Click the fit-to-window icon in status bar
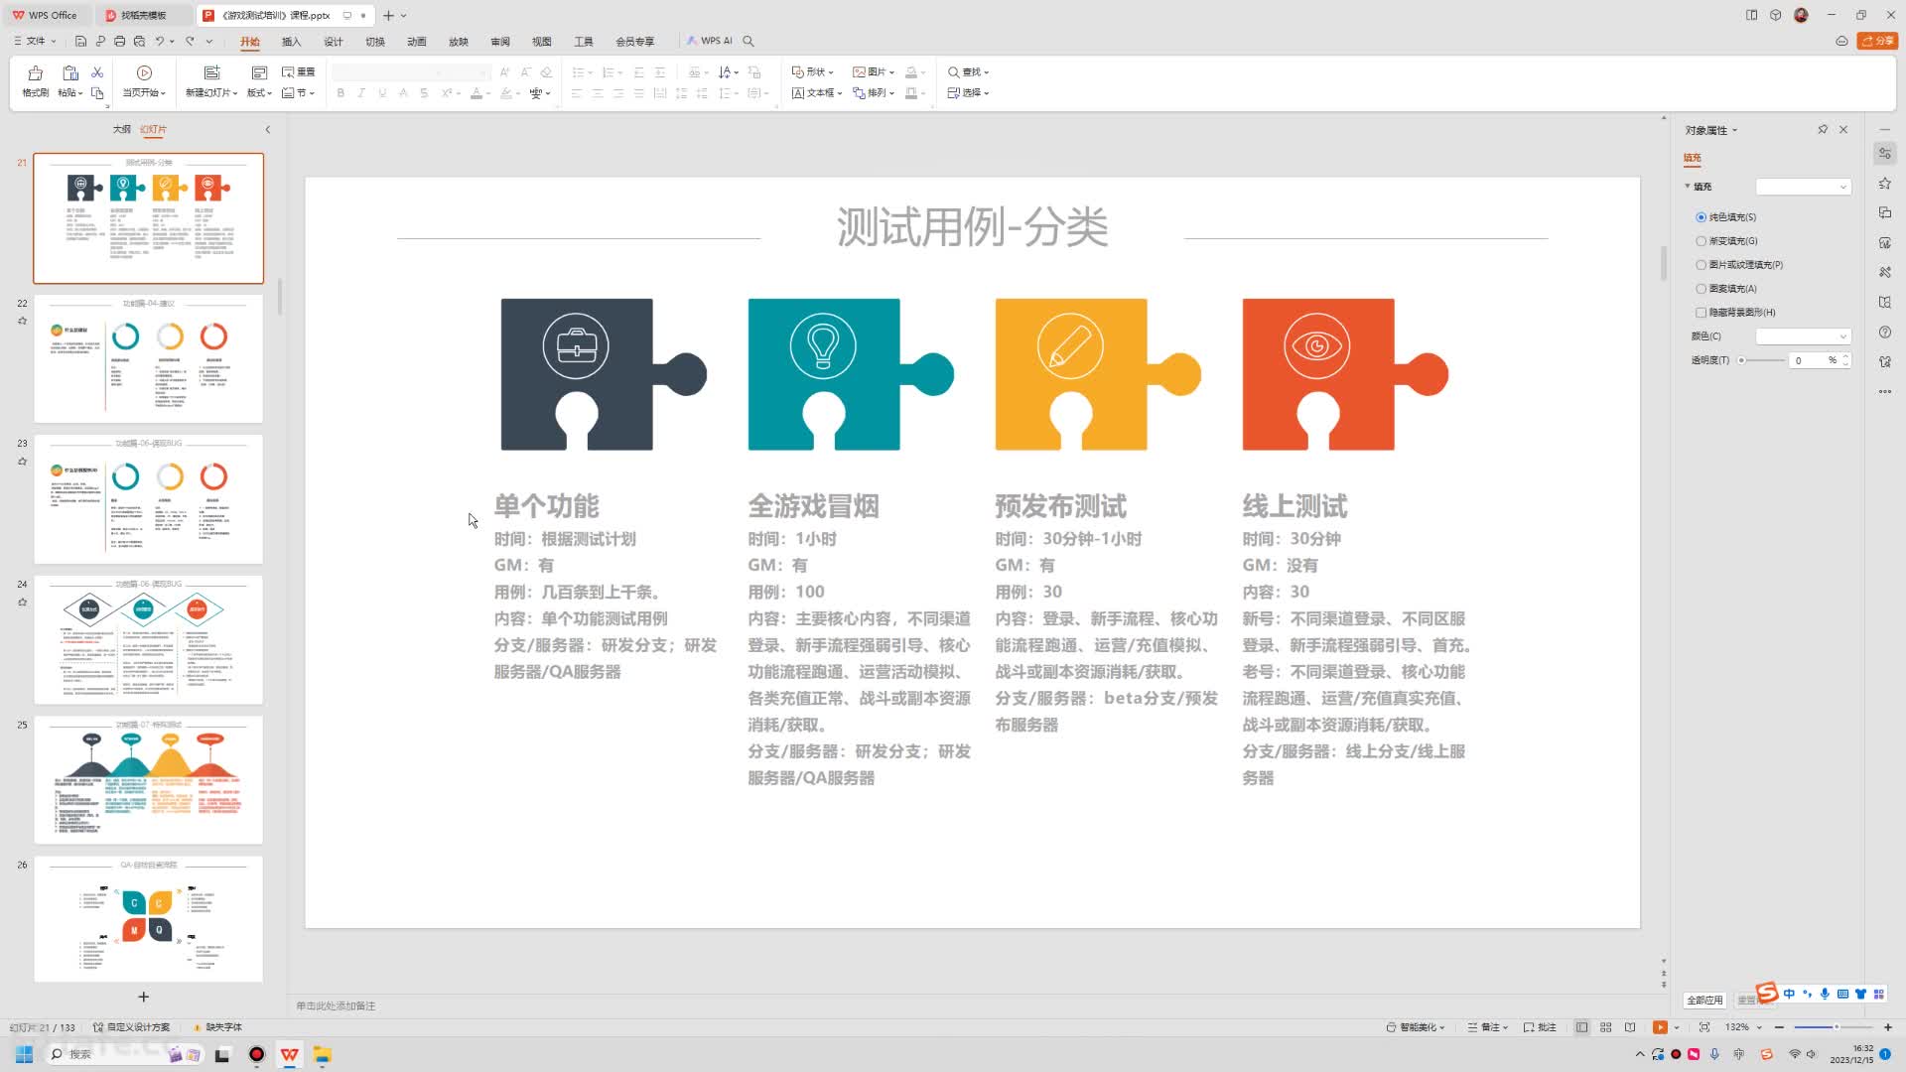 tap(1704, 1027)
